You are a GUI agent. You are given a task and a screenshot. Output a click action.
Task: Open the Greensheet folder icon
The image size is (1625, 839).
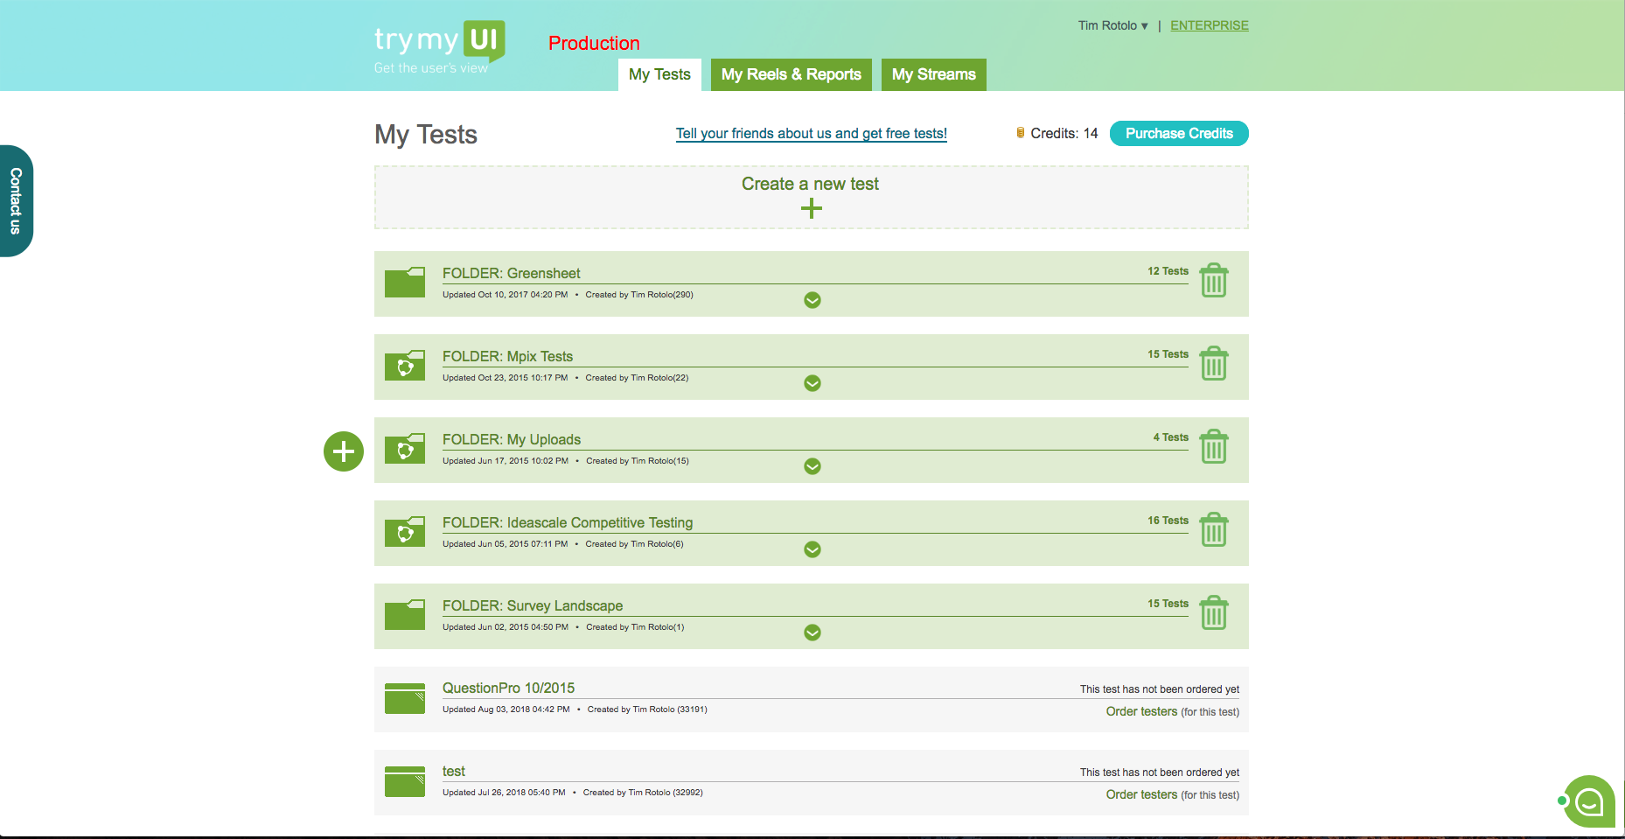click(x=404, y=282)
